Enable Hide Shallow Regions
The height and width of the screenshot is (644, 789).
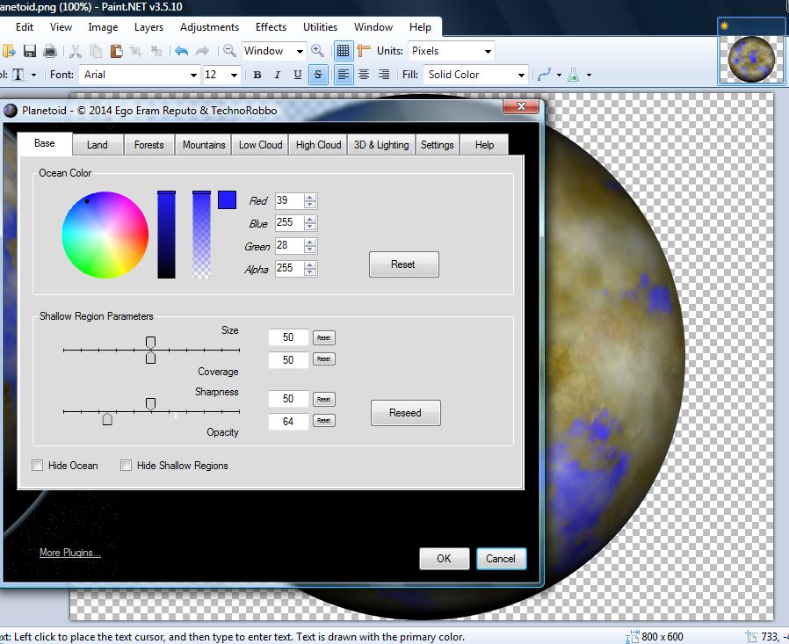click(x=127, y=465)
